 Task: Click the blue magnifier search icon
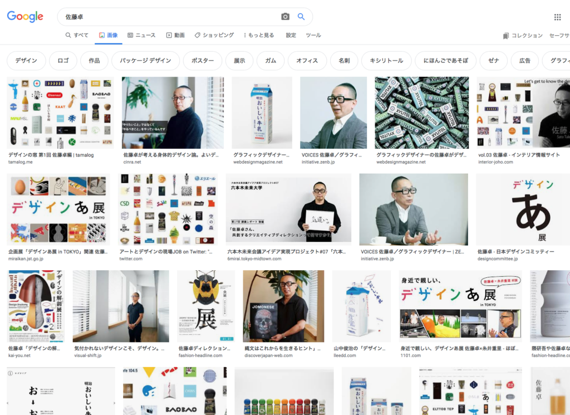click(x=301, y=17)
